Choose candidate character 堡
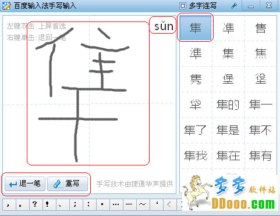 [228, 78]
